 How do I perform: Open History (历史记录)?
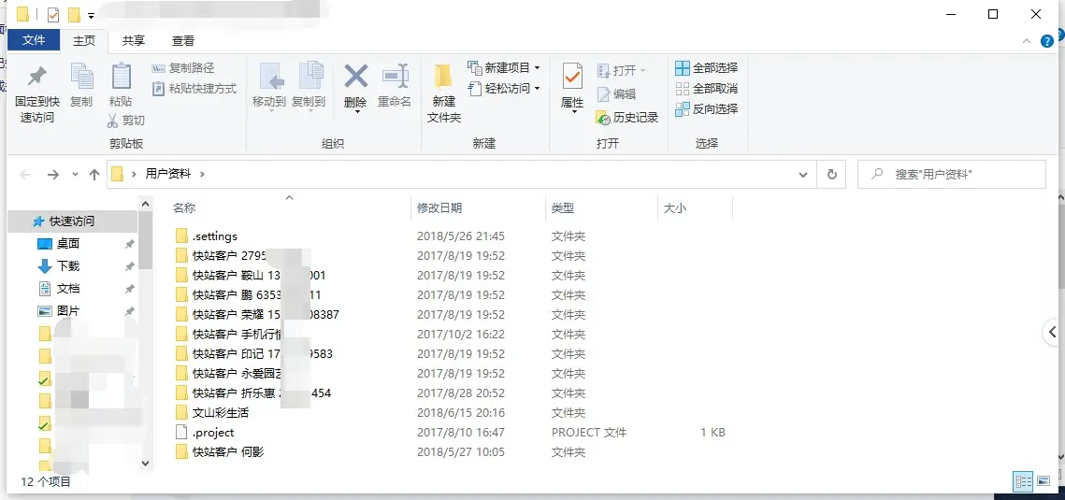point(626,118)
